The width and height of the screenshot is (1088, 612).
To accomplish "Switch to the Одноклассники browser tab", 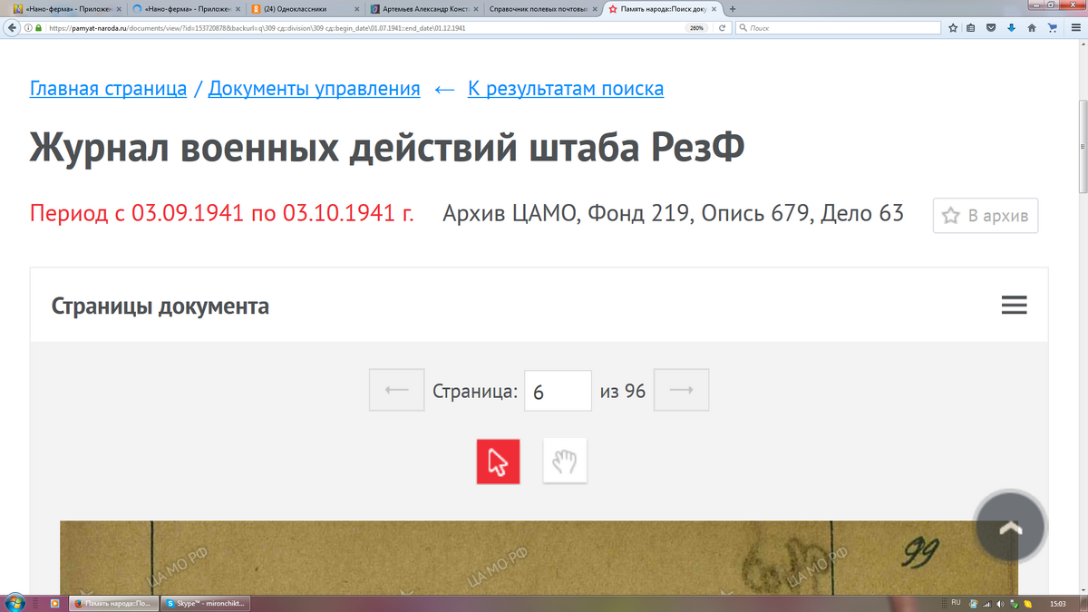I will 299,9.
